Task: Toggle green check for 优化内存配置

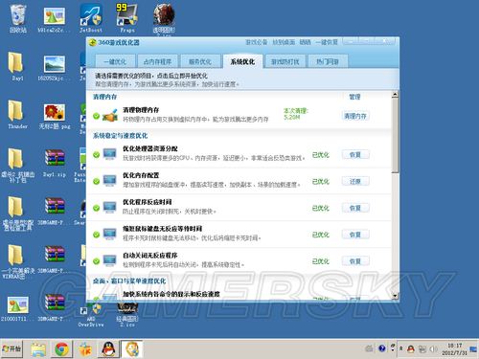Action: pyautogui.click(x=96, y=182)
